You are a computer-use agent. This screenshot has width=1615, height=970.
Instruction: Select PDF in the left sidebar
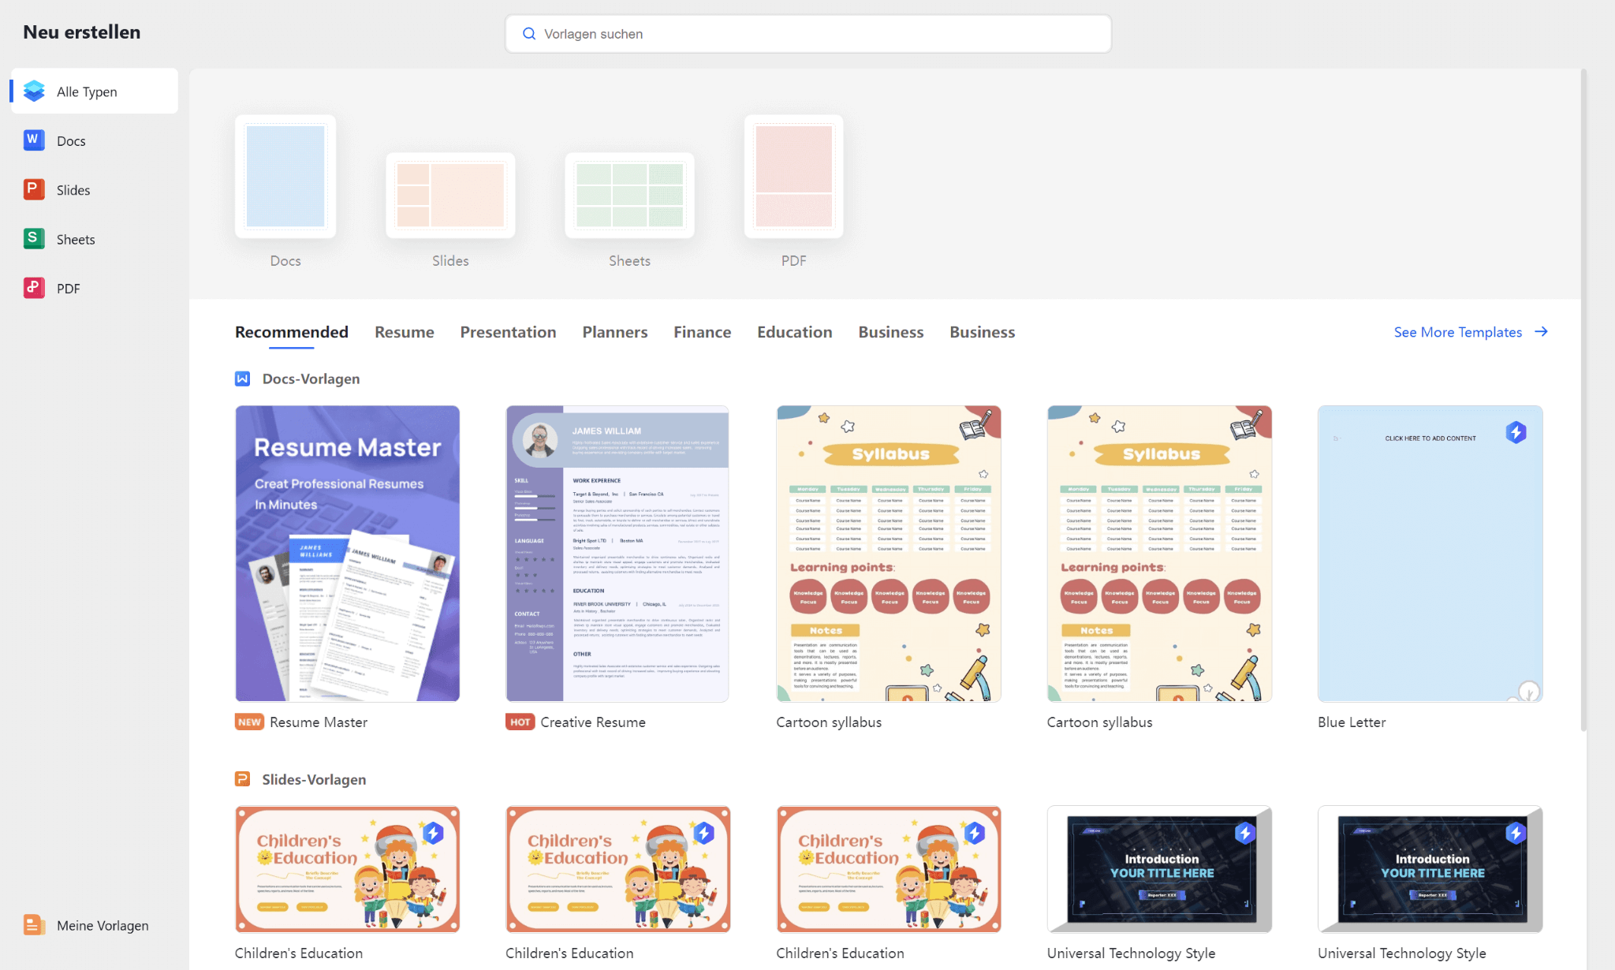click(69, 288)
